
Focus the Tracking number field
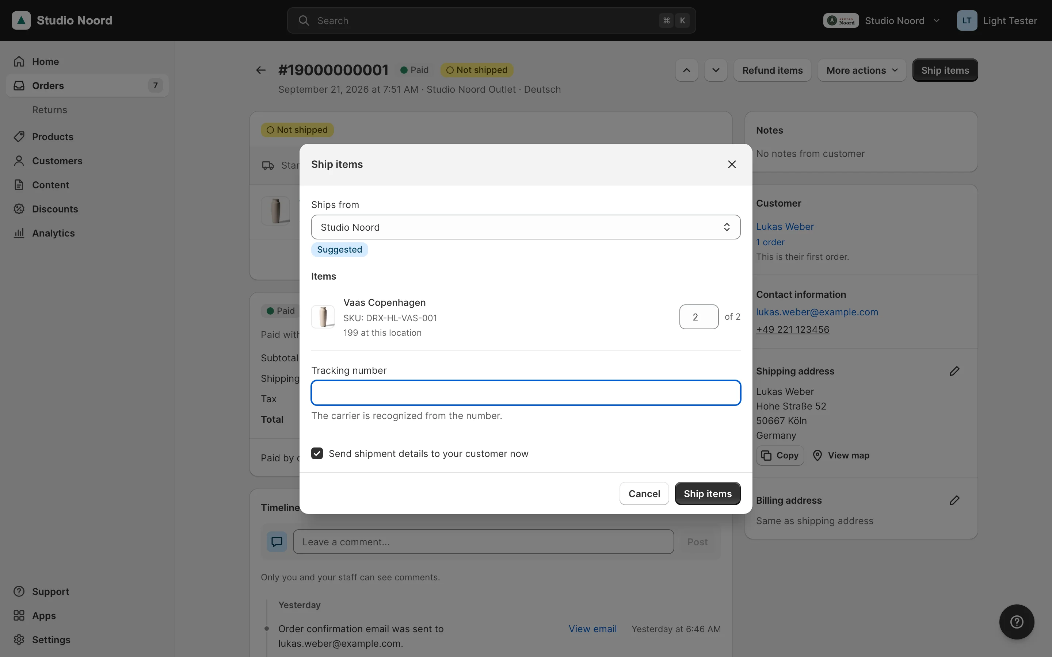(526, 392)
